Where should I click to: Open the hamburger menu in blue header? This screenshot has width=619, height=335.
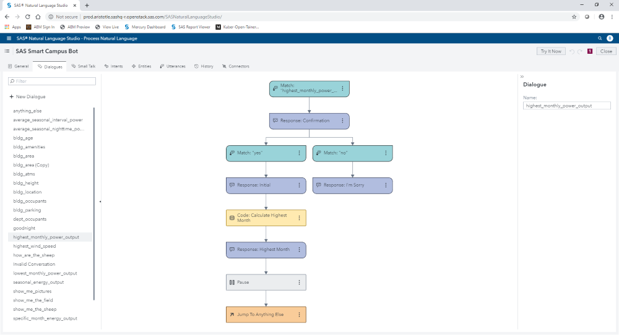click(9, 38)
